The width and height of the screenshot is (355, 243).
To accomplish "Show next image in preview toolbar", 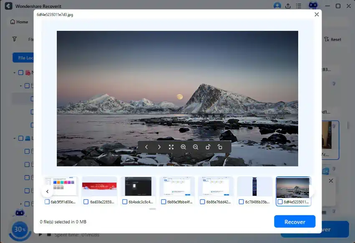I will click(159, 147).
